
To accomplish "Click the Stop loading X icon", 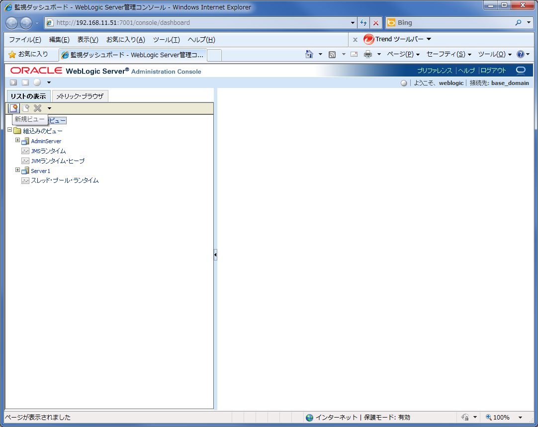I will point(376,23).
